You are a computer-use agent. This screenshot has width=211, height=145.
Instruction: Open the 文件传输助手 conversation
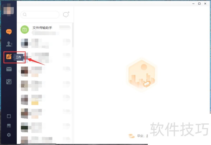coord(45,30)
